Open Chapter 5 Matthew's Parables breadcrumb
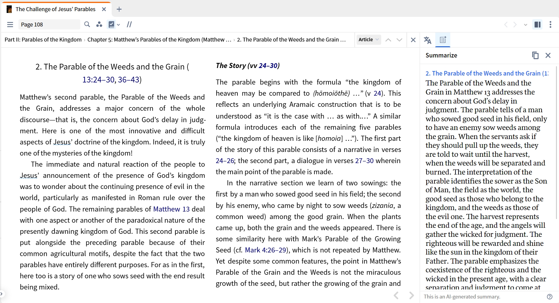Viewport: 559px width, 303px height. [159, 39]
